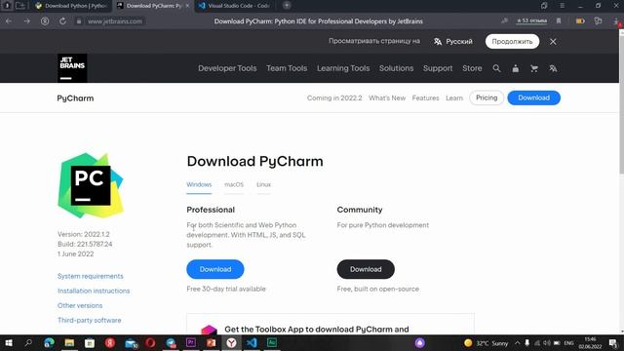
Task: Open Support menu
Action: [438, 68]
